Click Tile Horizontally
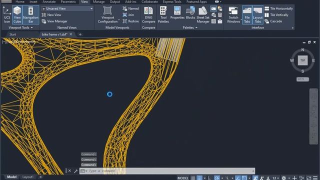Image resolution: width=320 pixels, height=180 pixels. (x=278, y=8)
